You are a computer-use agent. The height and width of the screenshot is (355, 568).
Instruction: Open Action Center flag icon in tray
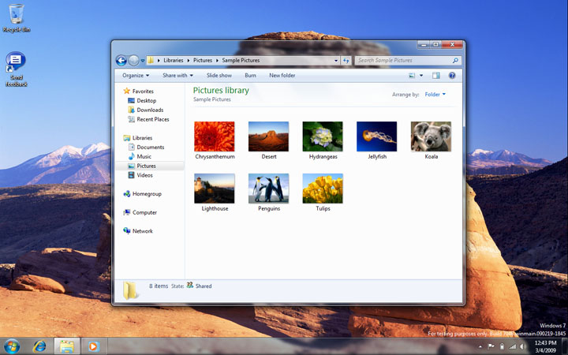tap(491, 346)
